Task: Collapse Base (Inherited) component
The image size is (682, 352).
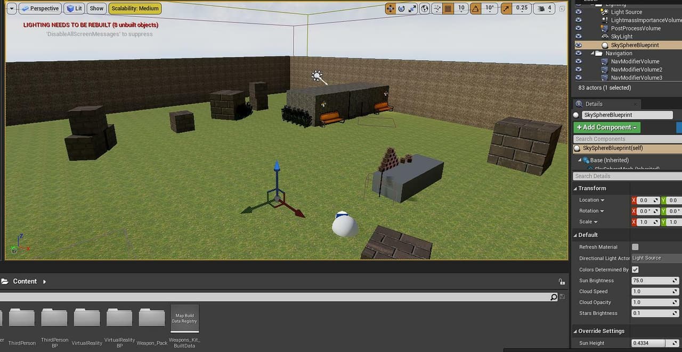Action: pyautogui.click(x=580, y=160)
